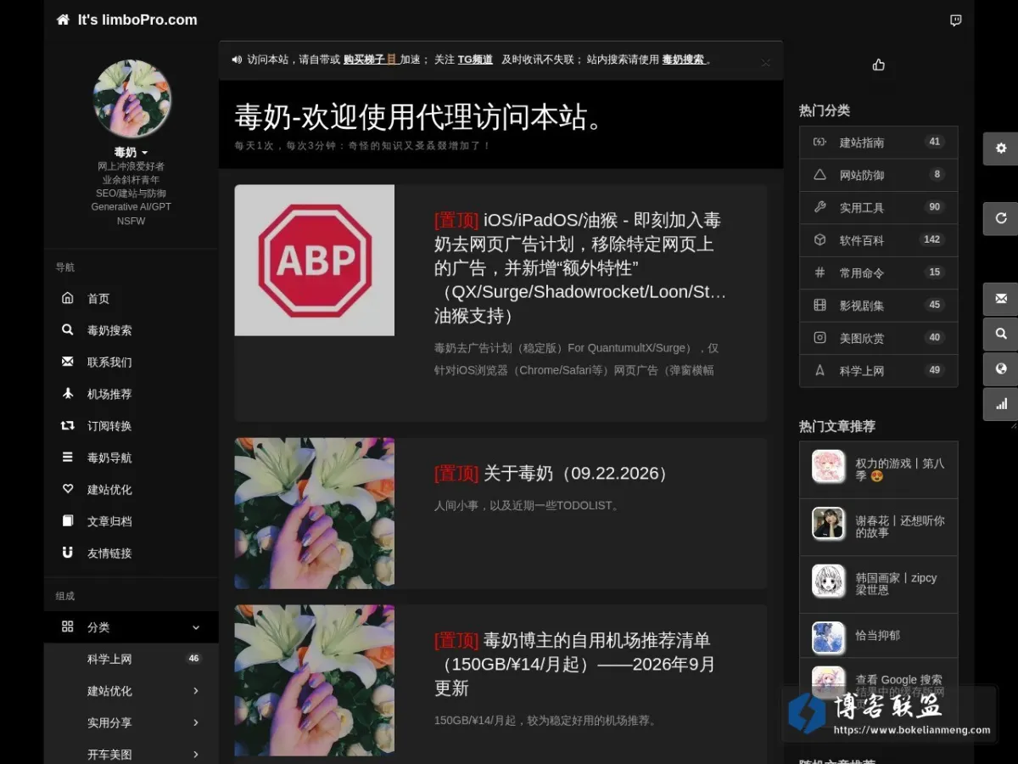Click the thumbs-up like icon
Image resolution: width=1018 pixels, height=764 pixels.
coord(878,65)
